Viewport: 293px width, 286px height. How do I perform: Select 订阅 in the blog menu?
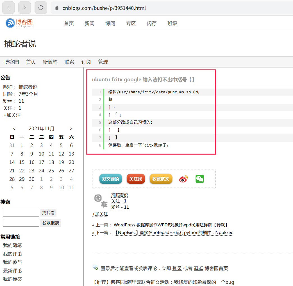tap(86, 62)
